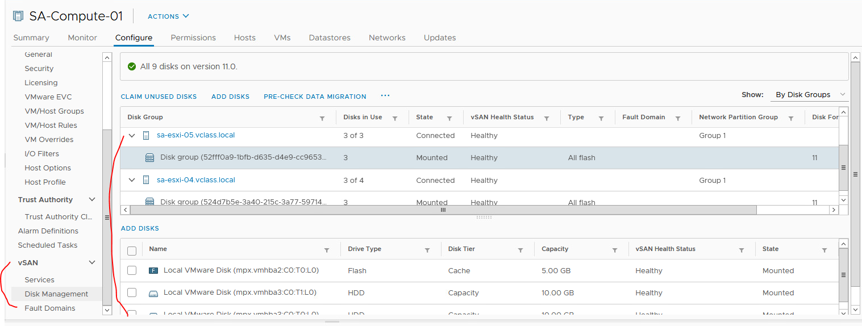Click the sa-esxi-04 host icon

[x=146, y=180]
